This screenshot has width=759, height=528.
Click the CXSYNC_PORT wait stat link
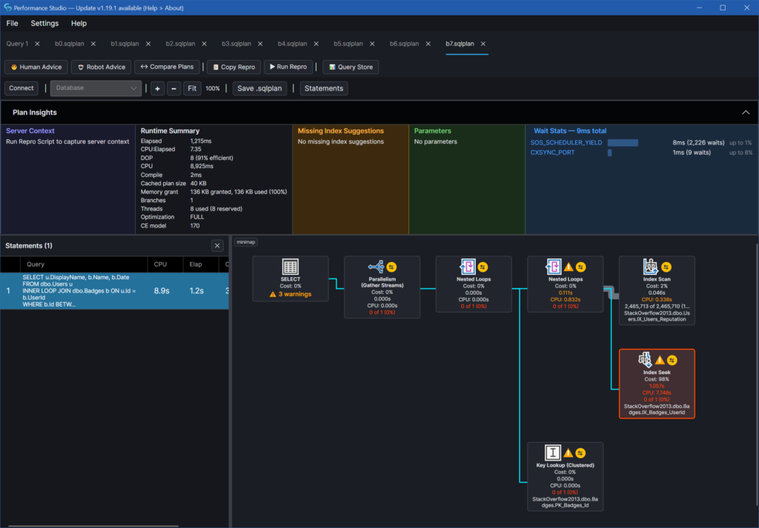[x=552, y=153]
